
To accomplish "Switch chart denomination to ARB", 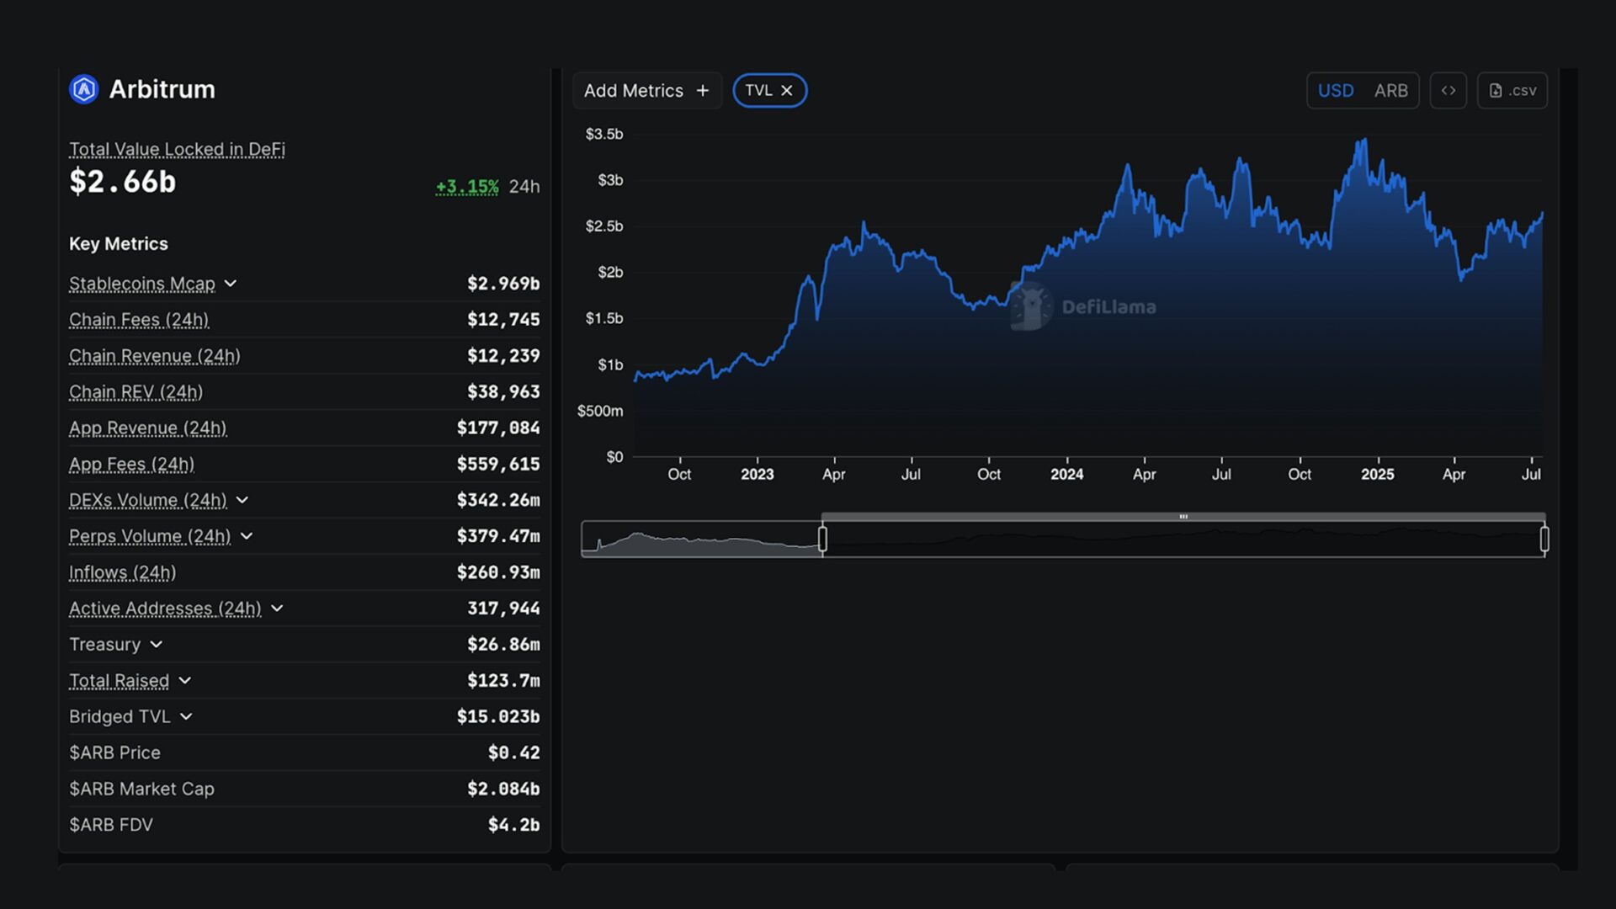I will (1391, 91).
